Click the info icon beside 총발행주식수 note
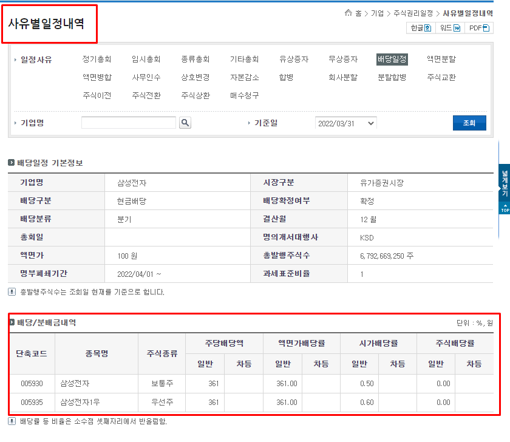Image resolution: width=510 pixels, height=442 pixels. point(12,292)
